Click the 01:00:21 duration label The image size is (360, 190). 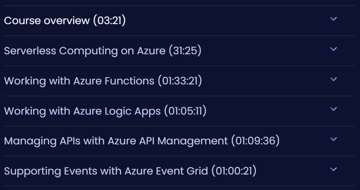234,171
